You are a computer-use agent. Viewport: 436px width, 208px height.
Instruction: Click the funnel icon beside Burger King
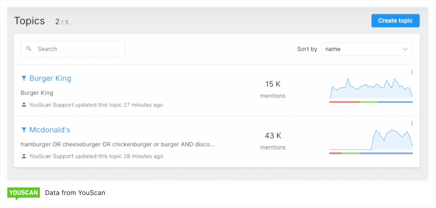[24, 79]
